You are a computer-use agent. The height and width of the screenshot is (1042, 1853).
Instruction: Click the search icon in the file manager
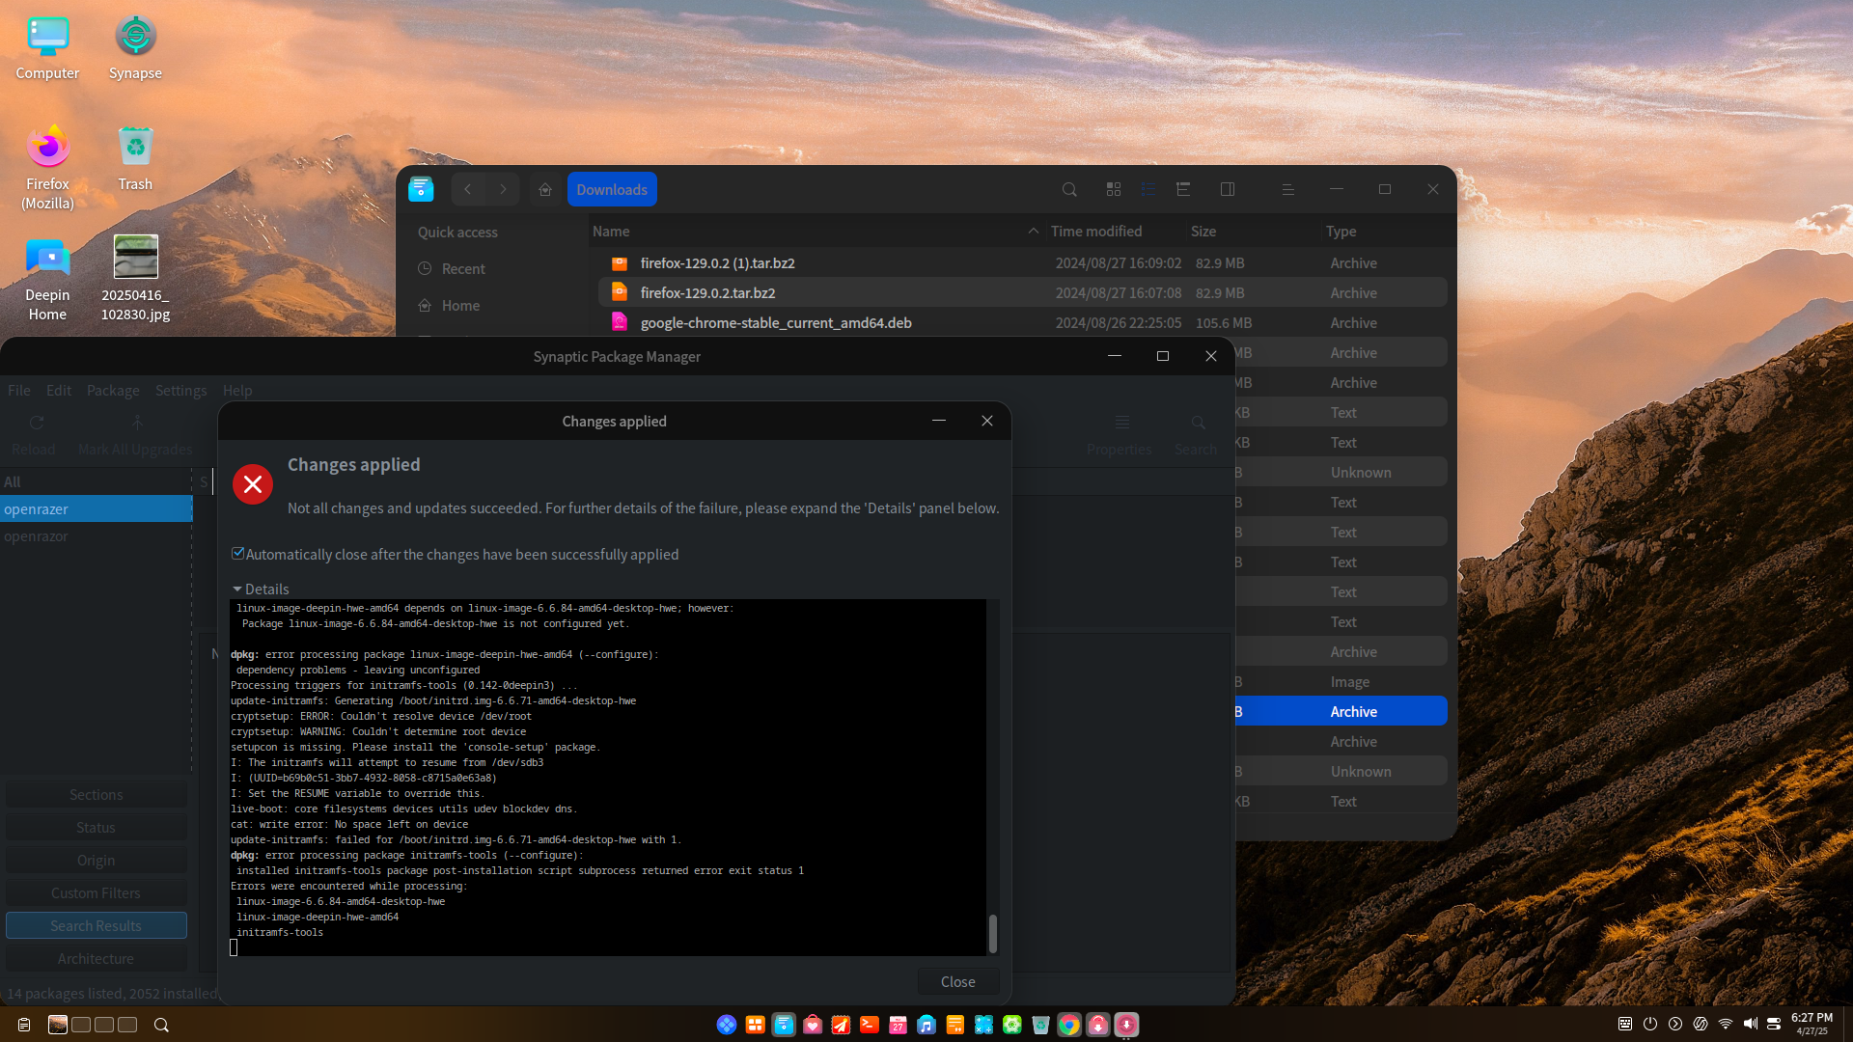[1069, 190]
